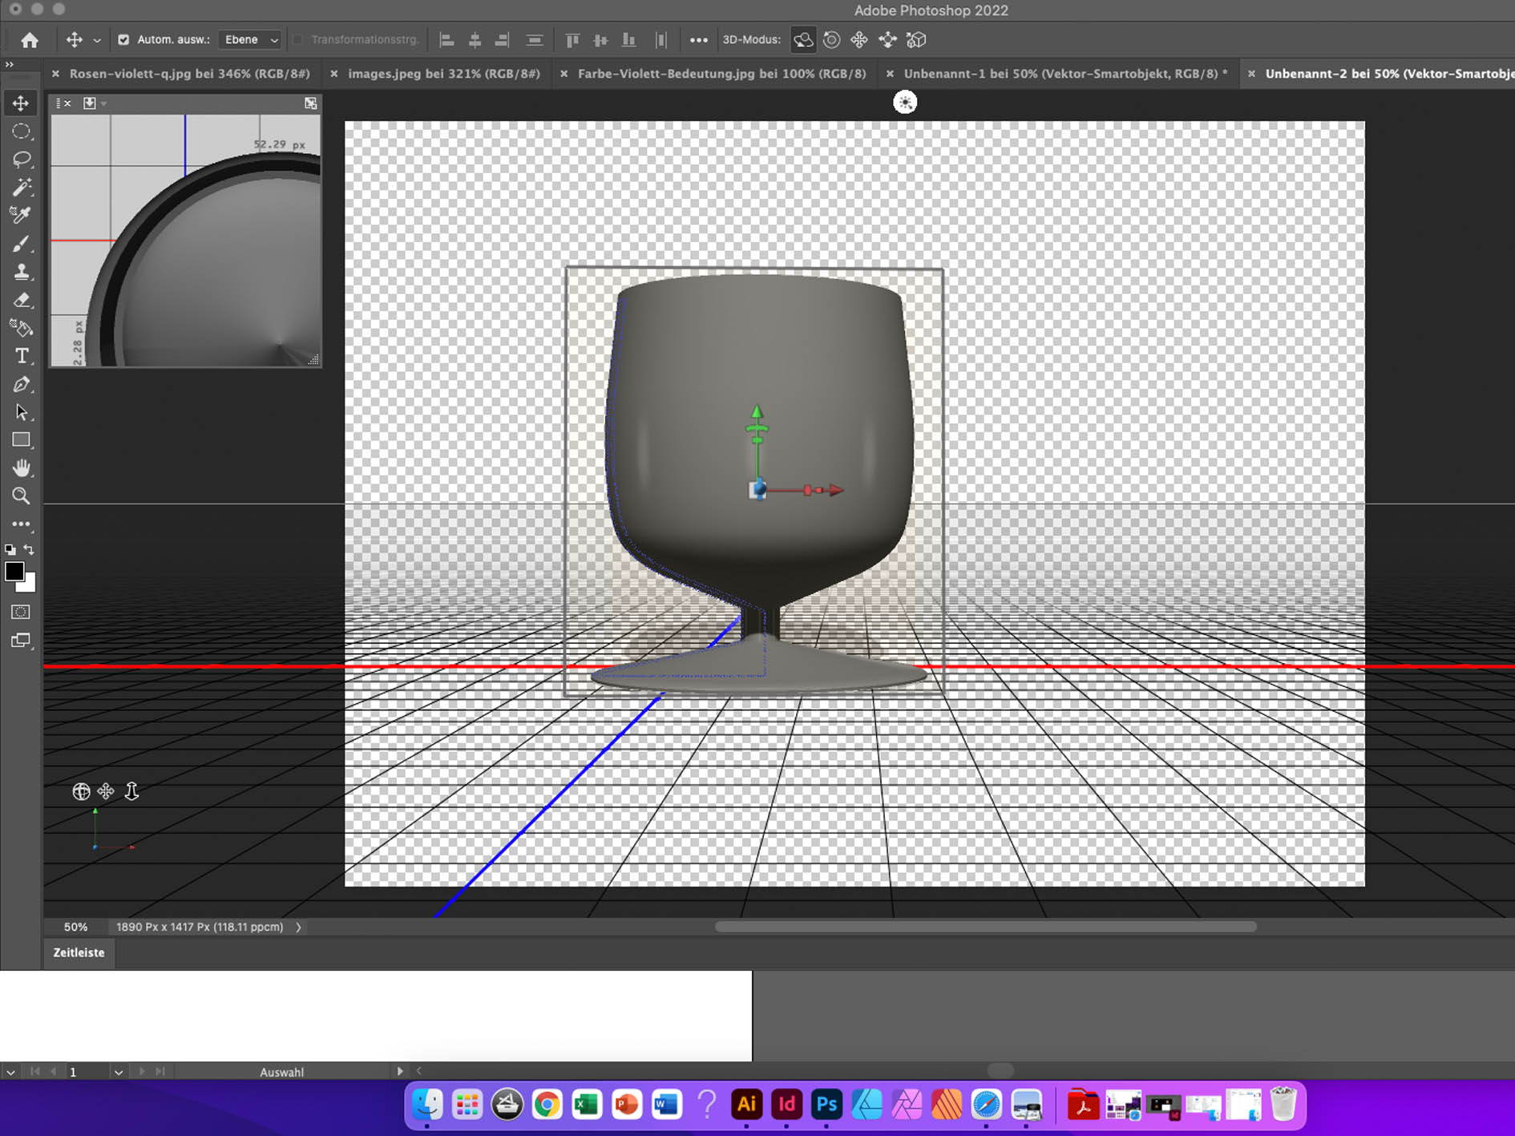Click the foreground color swatch
The height and width of the screenshot is (1136, 1515).
[14, 572]
